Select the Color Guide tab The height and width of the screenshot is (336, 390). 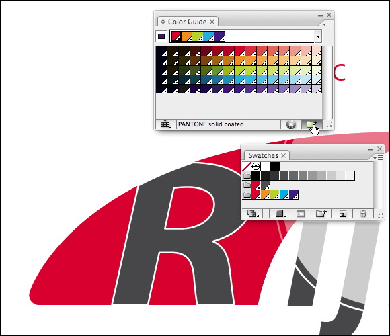tap(188, 22)
